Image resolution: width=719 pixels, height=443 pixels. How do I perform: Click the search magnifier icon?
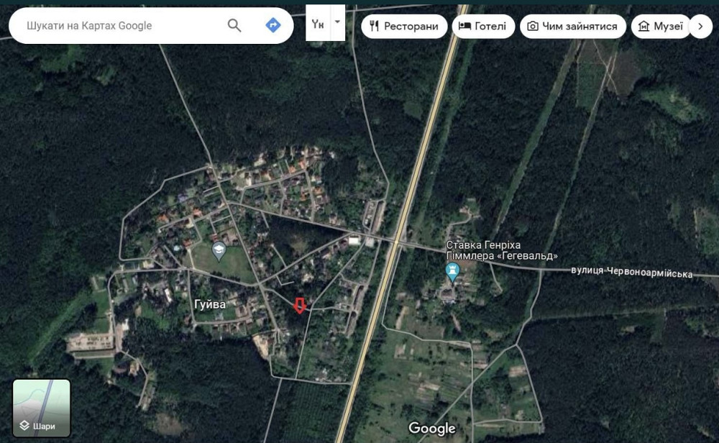point(234,25)
